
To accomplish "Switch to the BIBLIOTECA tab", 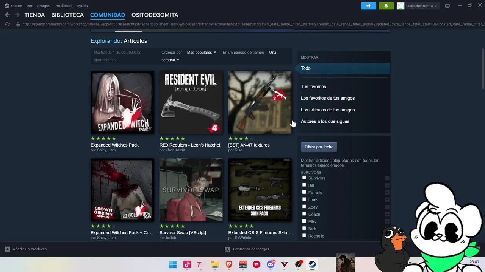I will [67, 15].
